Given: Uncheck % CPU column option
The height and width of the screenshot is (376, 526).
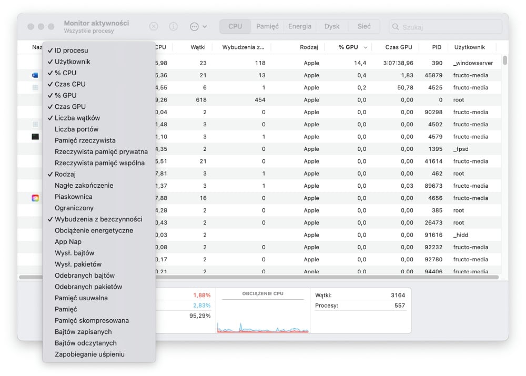Looking at the screenshot, I should [99, 73].
